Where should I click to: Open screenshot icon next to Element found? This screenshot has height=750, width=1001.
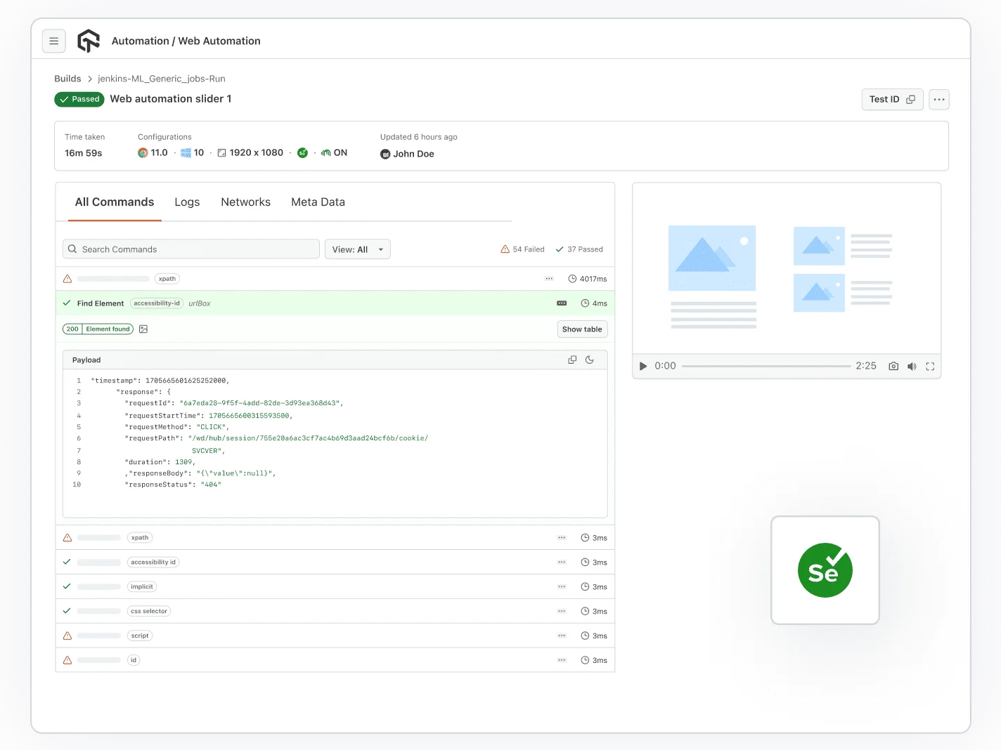click(143, 329)
